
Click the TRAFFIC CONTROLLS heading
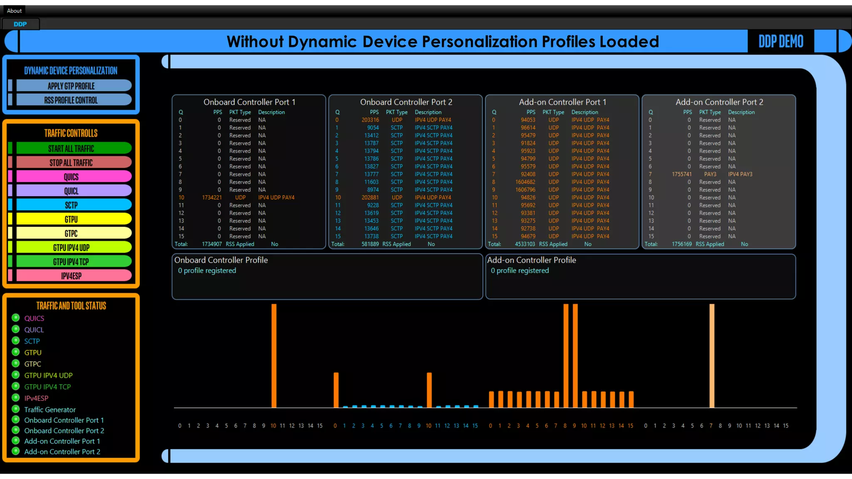71,133
